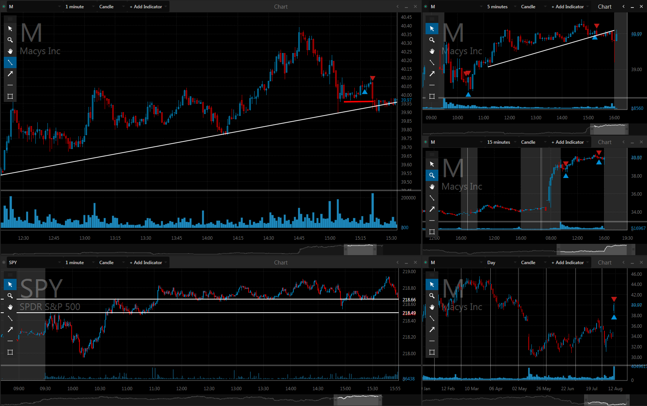This screenshot has width=647, height=406.
Task: Select horizontal line tool in M 1 minute chart
Action: (10, 85)
